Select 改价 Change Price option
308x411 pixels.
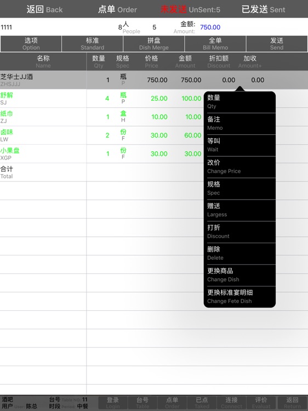coord(239,167)
